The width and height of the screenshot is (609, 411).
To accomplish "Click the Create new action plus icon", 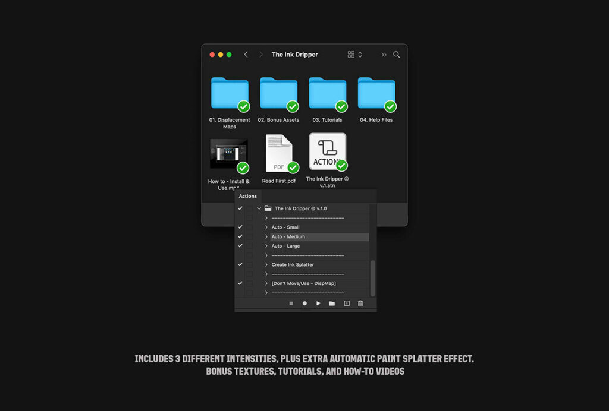I will pyautogui.click(x=347, y=303).
